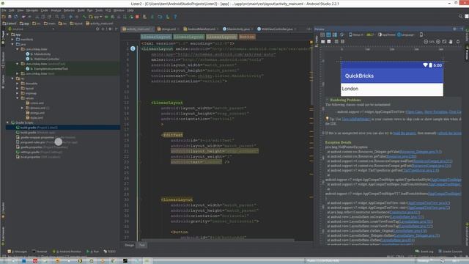The height and width of the screenshot is (264, 469).
Task: Click the EditText tag in code editor
Action: [173, 135]
